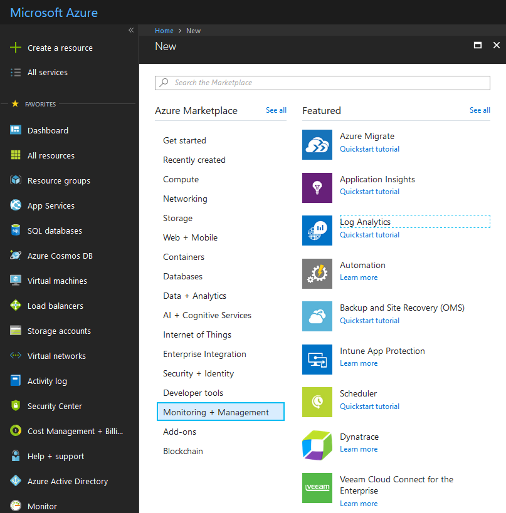The height and width of the screenshot is (513, 506).
Task: Select Get started marketplace category
Action: point(185,140)
